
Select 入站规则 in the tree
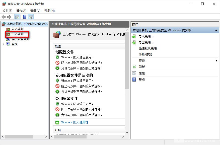[17, 29]
